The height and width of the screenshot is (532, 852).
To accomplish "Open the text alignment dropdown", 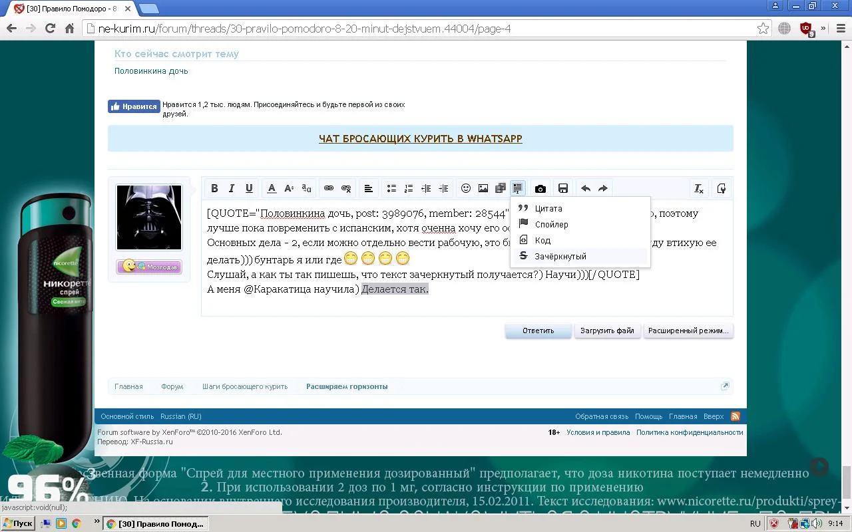I will tap(368, 188).
